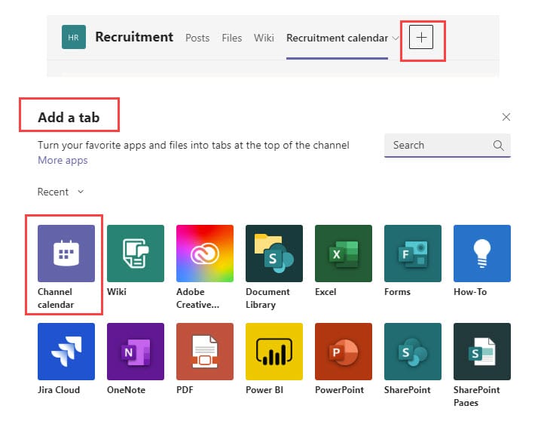Viewport: 547px width, 421px height.
Task: Add the Wiki app tab
Action: (136, 254)
